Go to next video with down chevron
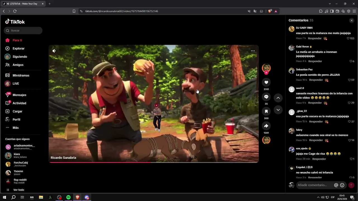The width and height of the screenshot is (358, 201). coord(278,110)
